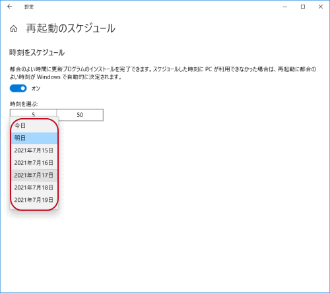330x293 pixels.
Task: Choose 2021年7月15日 from the list
Action: coord(34,150)
